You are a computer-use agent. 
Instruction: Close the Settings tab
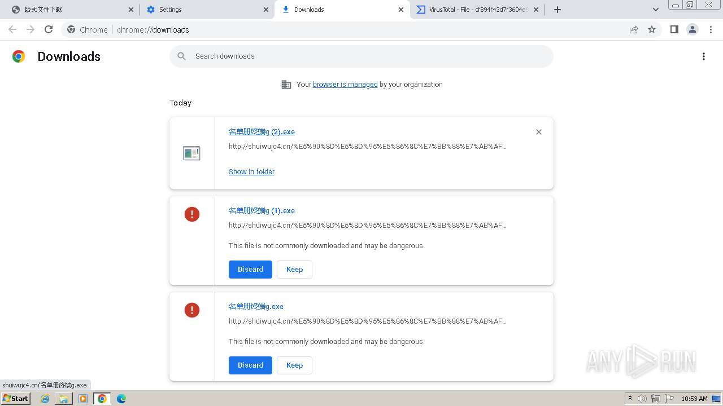click(x=267, y=10)
